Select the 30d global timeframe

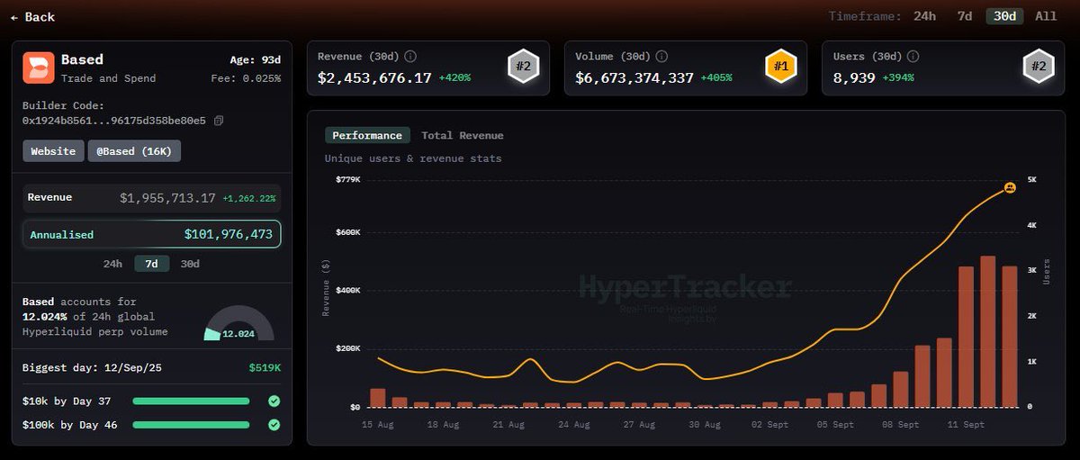[1004, 16]
